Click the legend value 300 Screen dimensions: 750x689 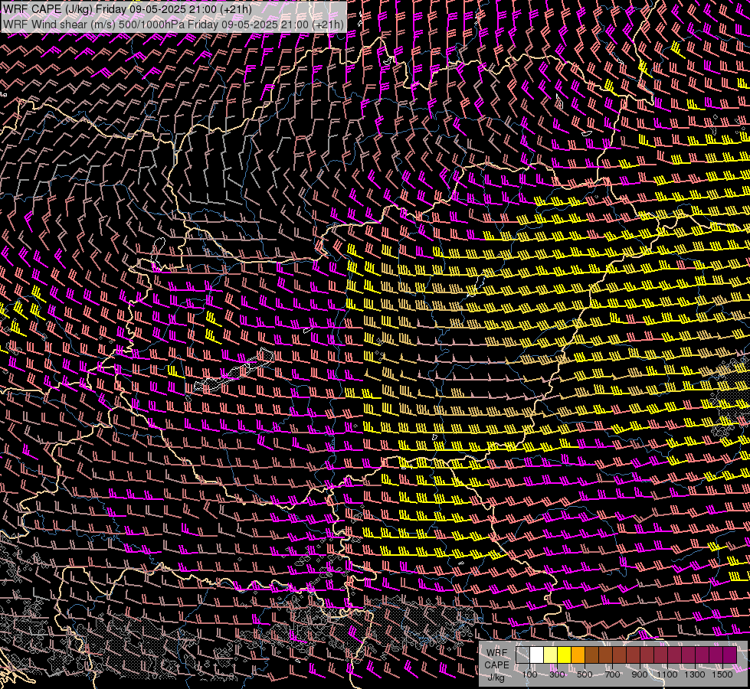pos(557,674)
